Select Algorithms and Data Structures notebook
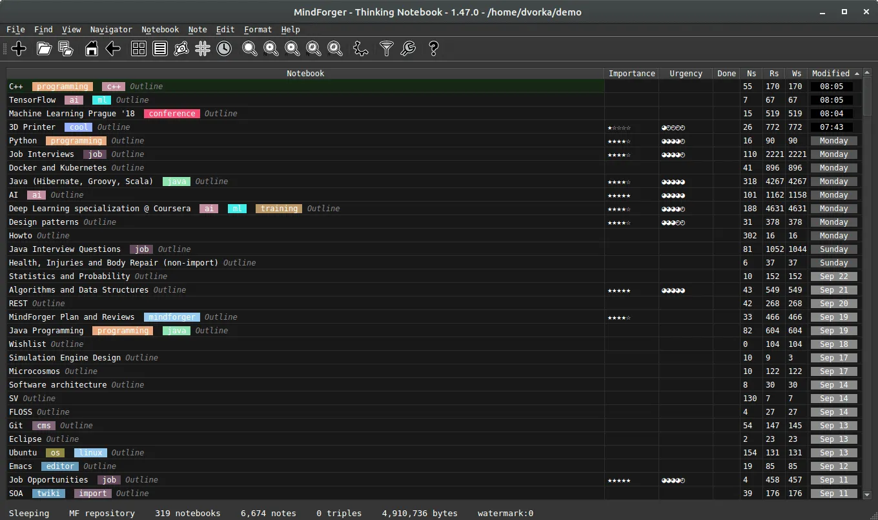This screenshot has height=520, width=878. tap(434, 290)
